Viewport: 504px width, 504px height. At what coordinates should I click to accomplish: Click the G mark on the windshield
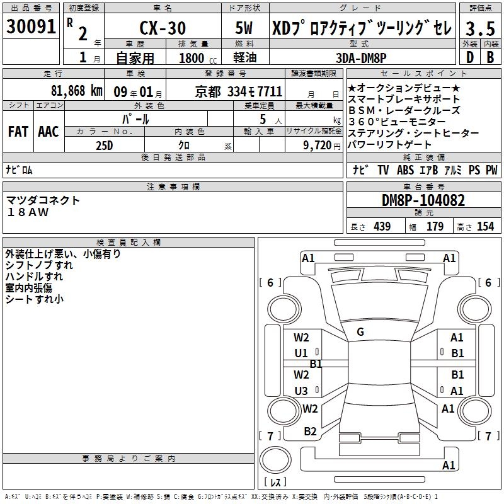tap(360, 332)
